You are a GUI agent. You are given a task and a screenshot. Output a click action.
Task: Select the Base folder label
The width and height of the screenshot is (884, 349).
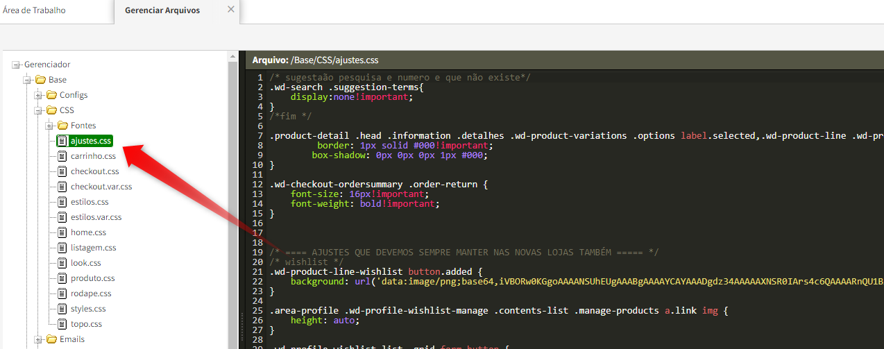tap(58, 80)
